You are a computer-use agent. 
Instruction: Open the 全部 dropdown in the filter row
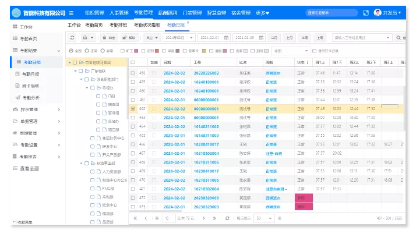tap(291, 51)
